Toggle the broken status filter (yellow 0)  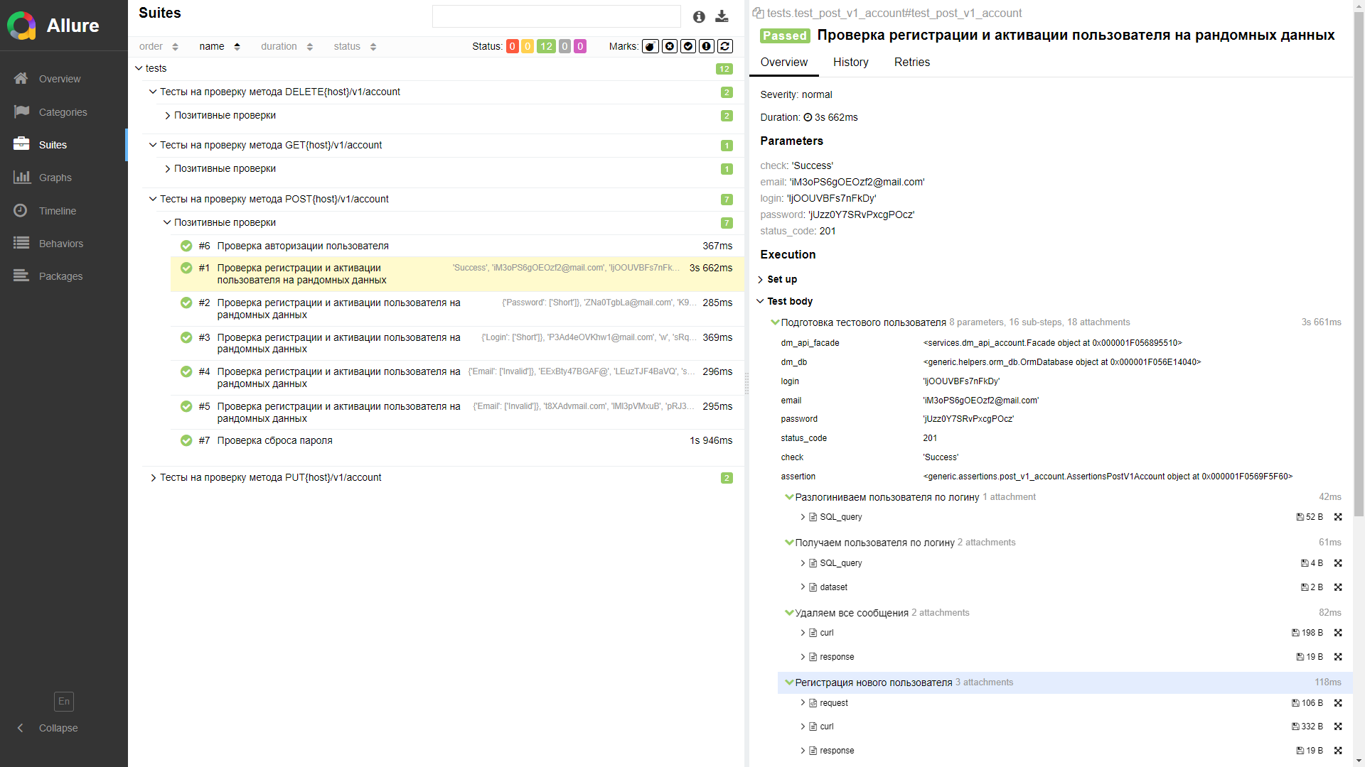(x=528, y=46)
